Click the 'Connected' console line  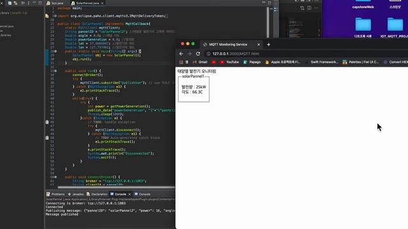(54, 207)
